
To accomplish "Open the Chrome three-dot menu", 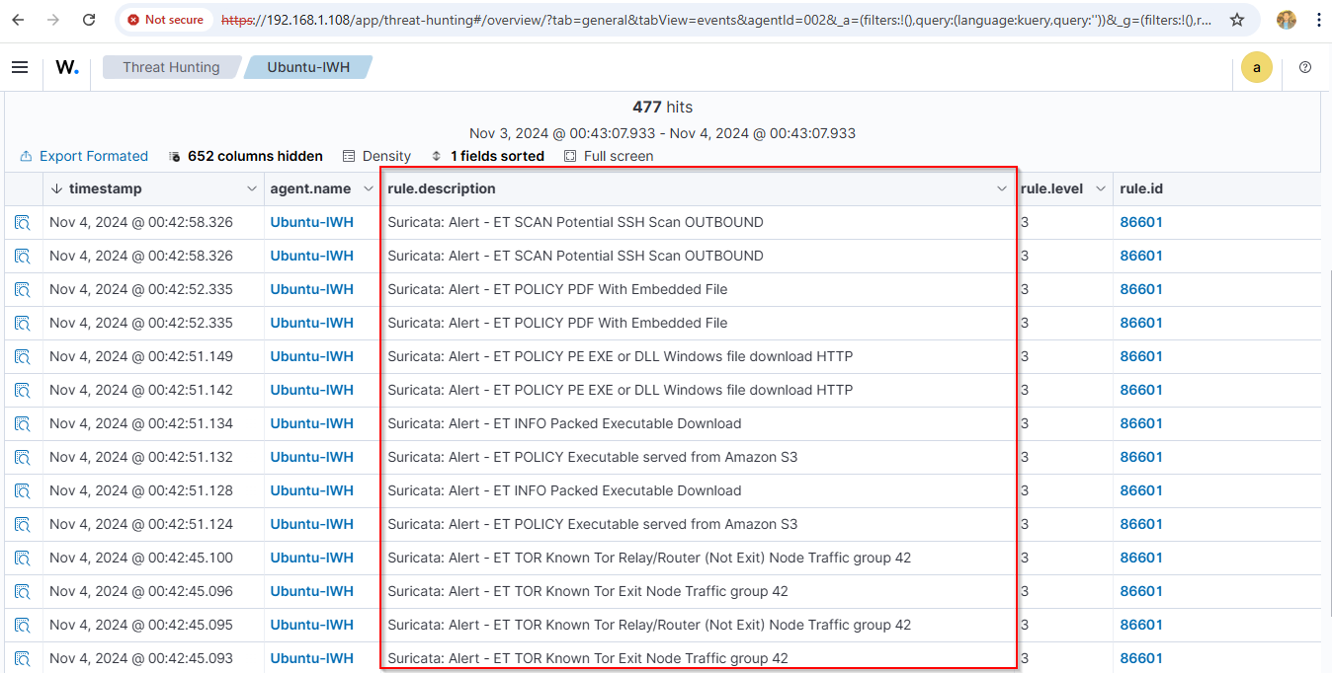I will [x=1320, y=19].
